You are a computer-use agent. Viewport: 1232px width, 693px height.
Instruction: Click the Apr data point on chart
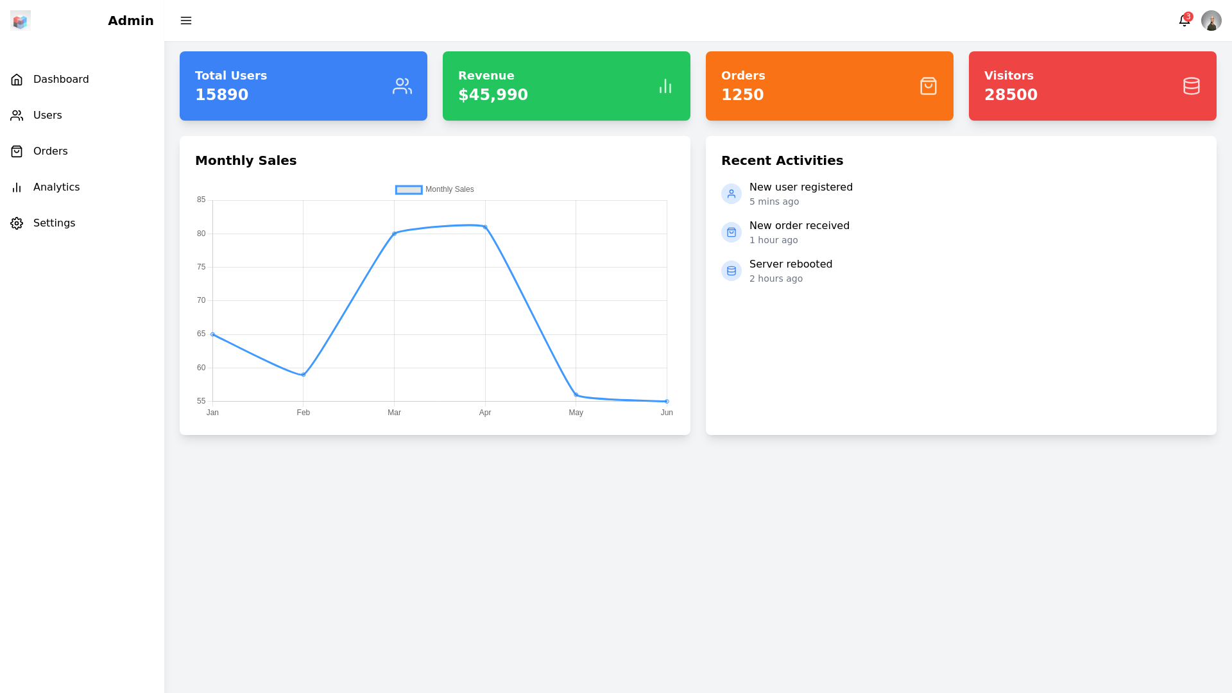(x=485, y=227)
